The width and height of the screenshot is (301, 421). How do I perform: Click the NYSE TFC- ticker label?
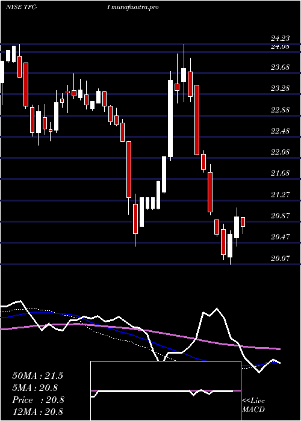[x=22, y=7]
